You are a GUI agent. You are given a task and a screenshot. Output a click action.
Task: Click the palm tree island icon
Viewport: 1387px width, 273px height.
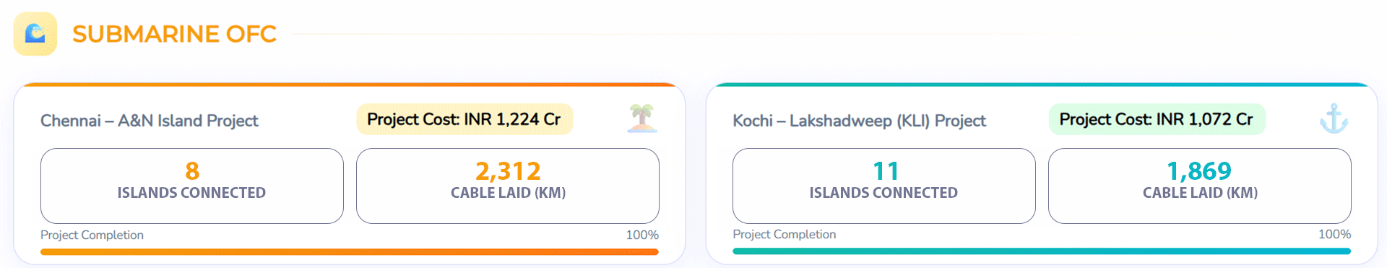(642, 118)
